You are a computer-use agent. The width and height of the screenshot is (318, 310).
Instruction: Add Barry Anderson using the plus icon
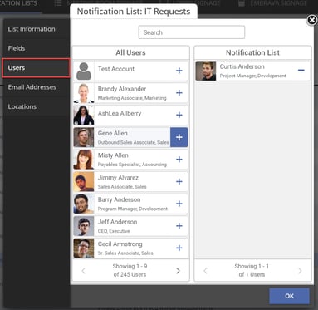point(179,204)
